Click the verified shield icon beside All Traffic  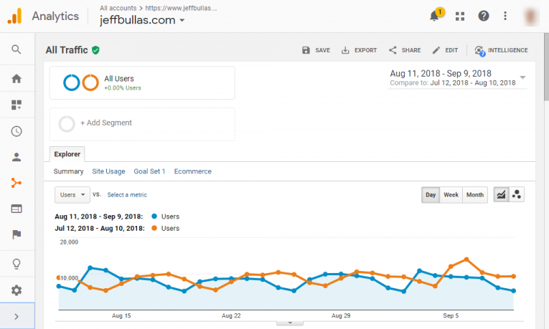(95, 50)
